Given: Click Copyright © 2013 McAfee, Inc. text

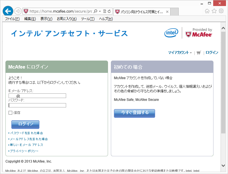Looking at the screenshot, I should pos(29,161).
